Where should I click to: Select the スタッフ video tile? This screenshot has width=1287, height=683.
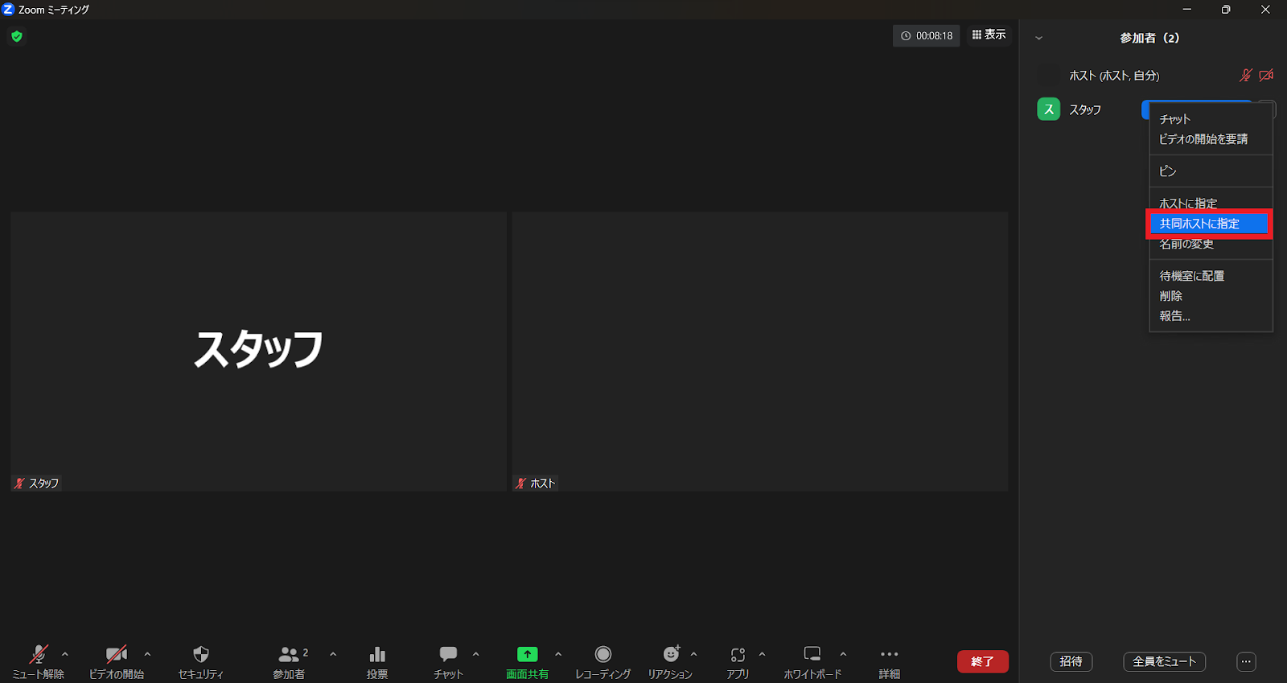(x=258, y=351)
